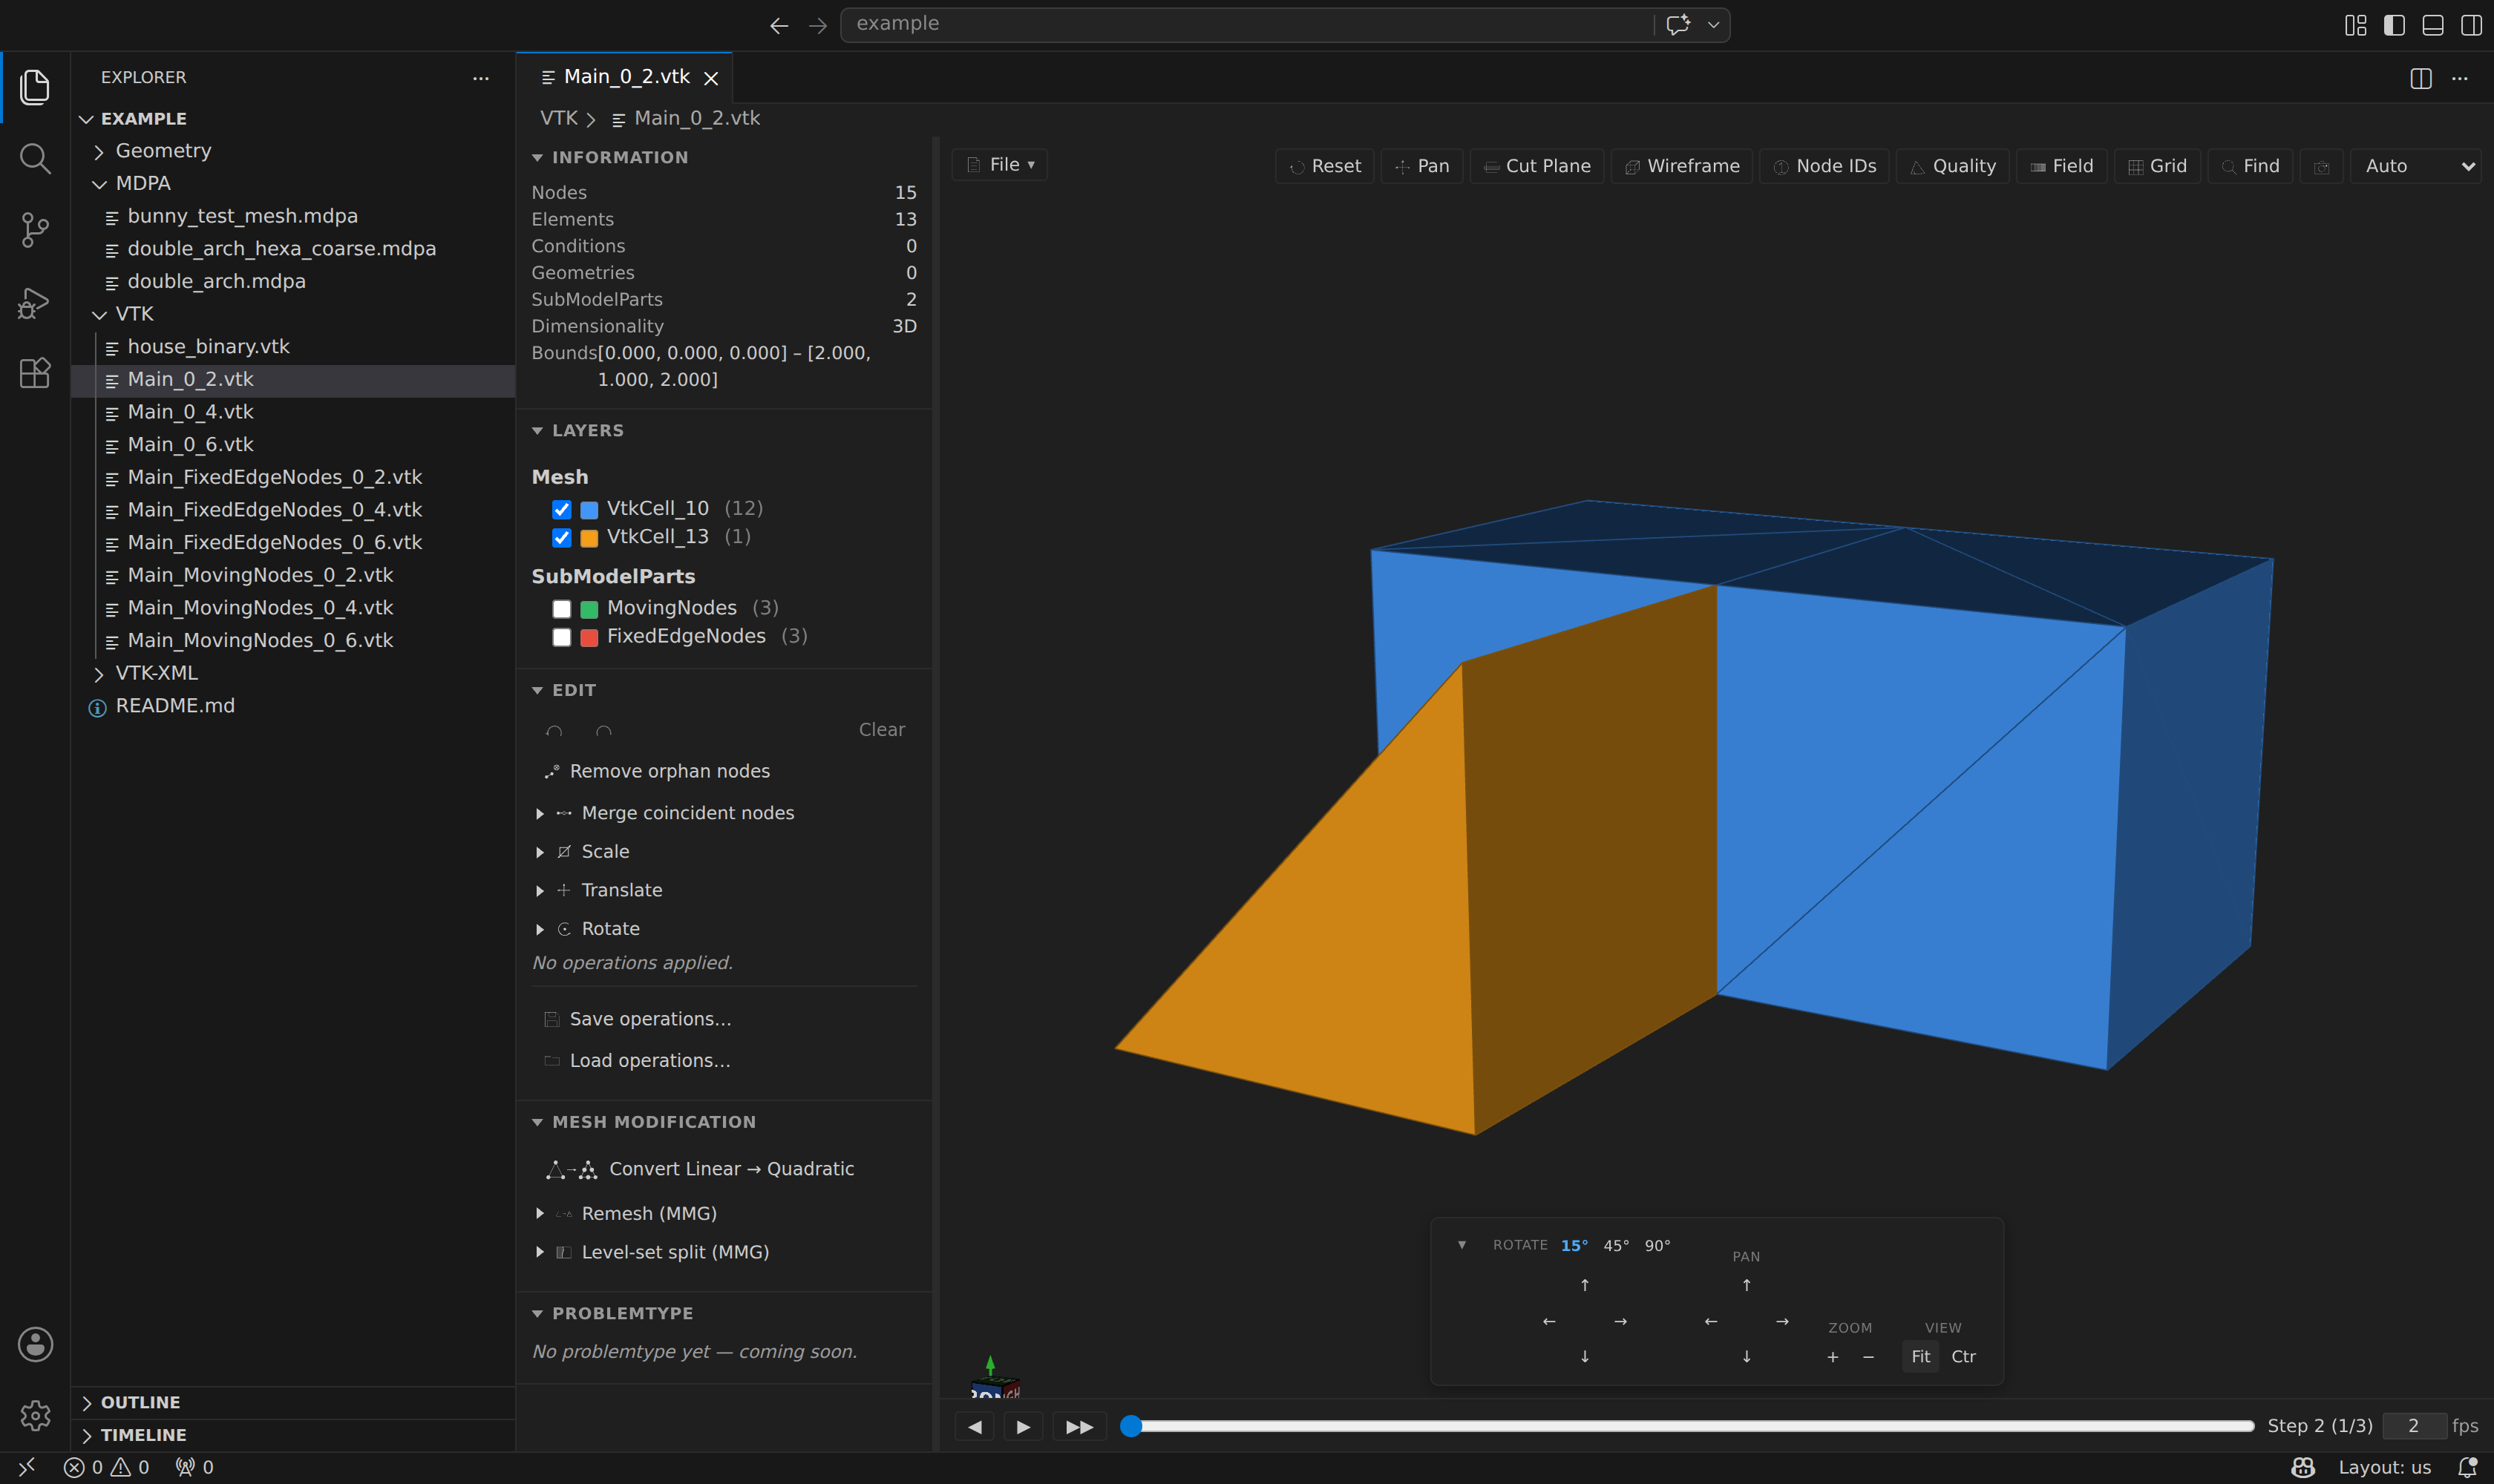Click the undo icon in Edit section

554,731
